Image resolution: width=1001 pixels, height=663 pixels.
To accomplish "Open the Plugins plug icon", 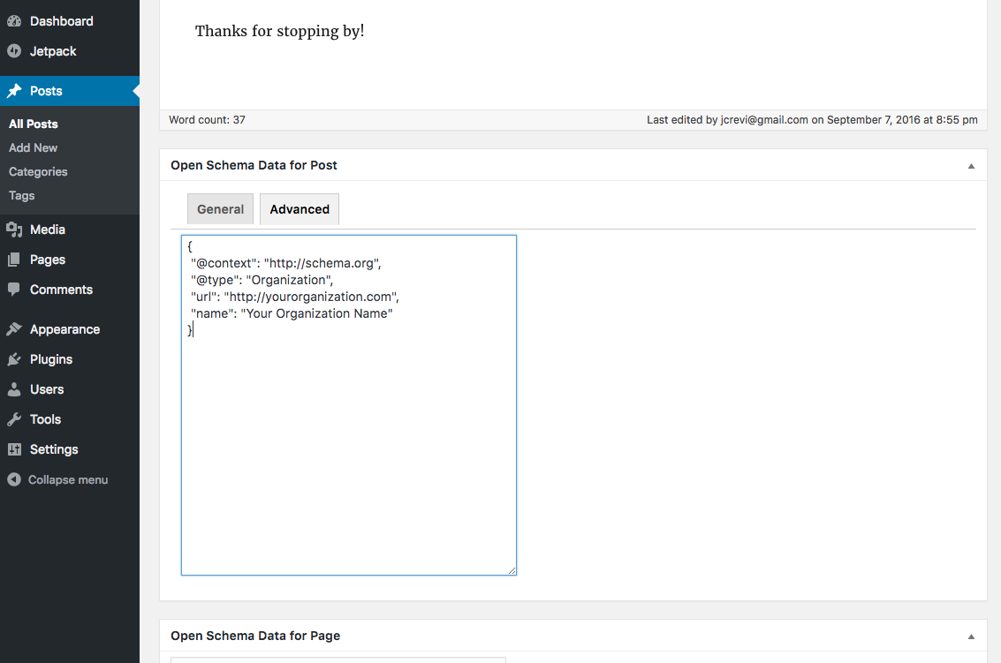I will (14, 359).
